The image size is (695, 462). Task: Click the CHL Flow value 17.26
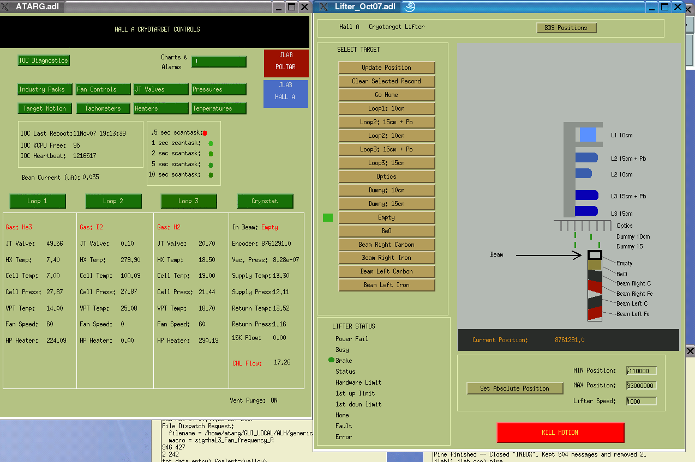click(x=282, y=362)
